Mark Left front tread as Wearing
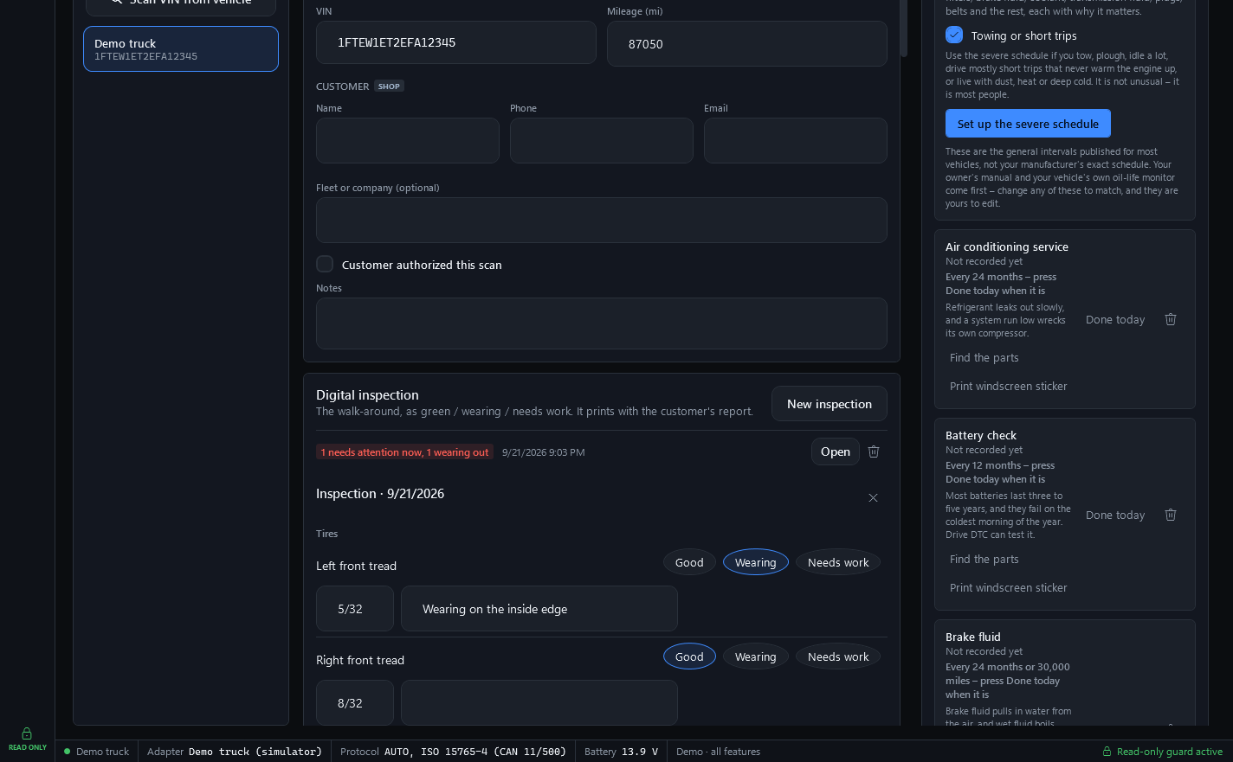This screenshot has width=1233, height=762. pos(756,562)
